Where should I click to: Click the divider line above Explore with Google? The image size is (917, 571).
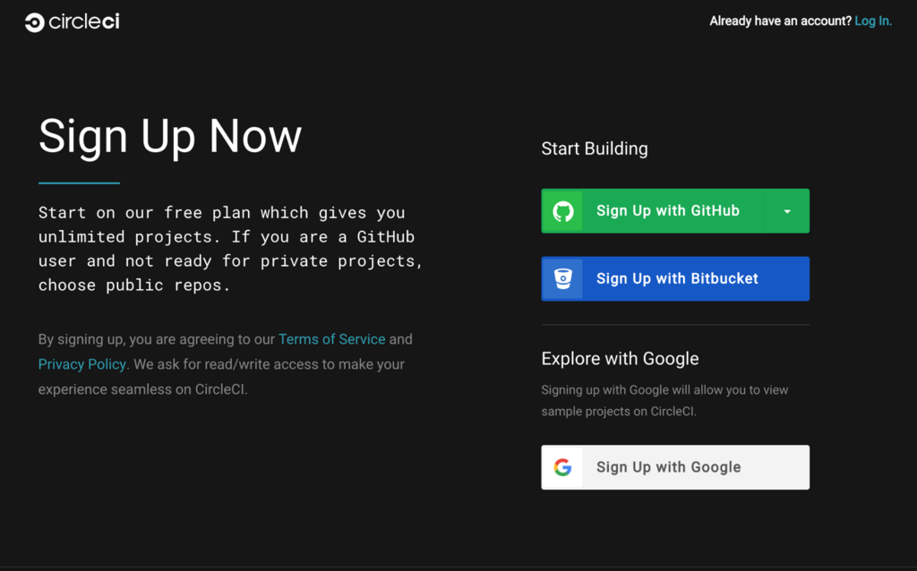675,324
